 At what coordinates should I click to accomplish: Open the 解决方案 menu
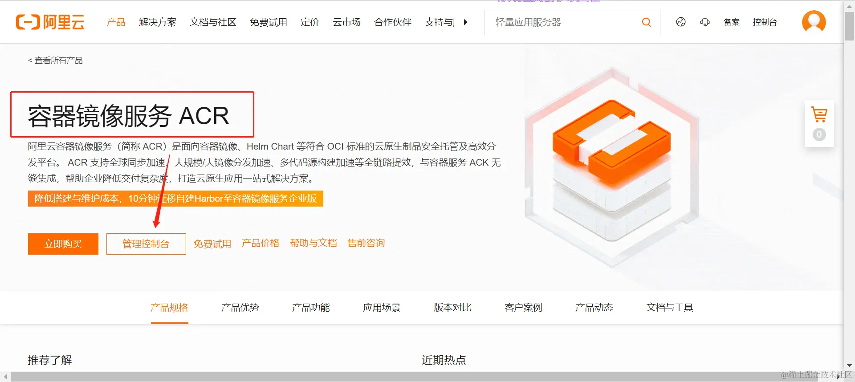tap(158, 22)
